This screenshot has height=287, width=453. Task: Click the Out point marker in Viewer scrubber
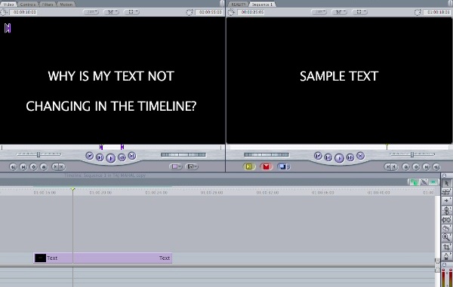[x=122, y=147]
